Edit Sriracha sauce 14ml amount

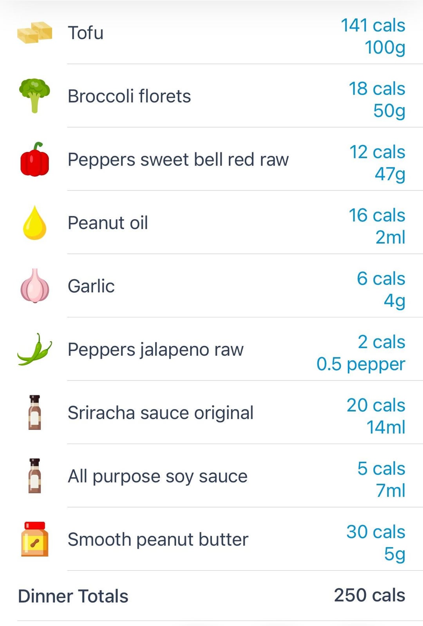coord(386,427)
